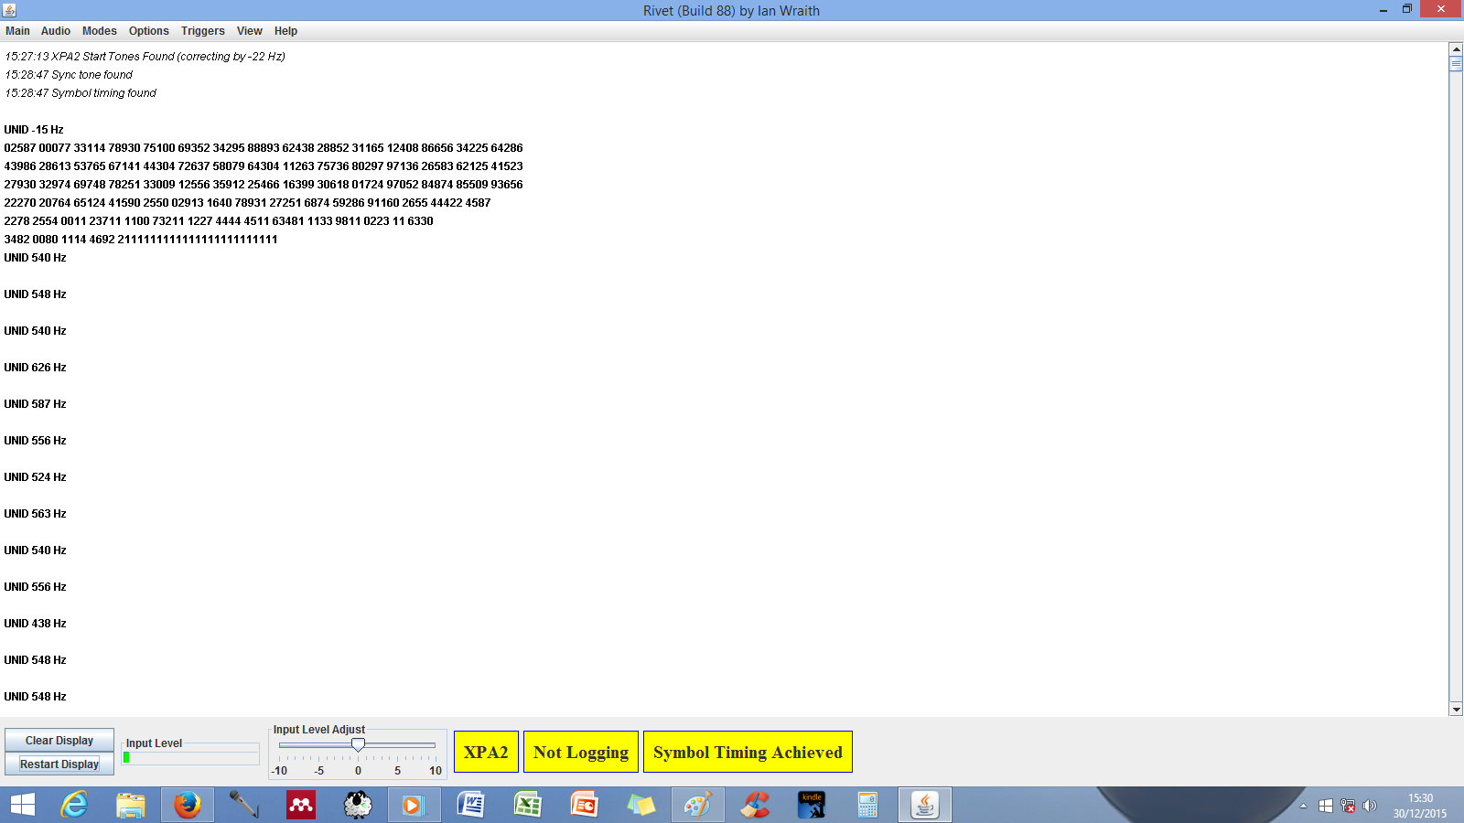Open the Modes menu
Viewport: 1464px width, 823px height.
(x=99, y=31)
